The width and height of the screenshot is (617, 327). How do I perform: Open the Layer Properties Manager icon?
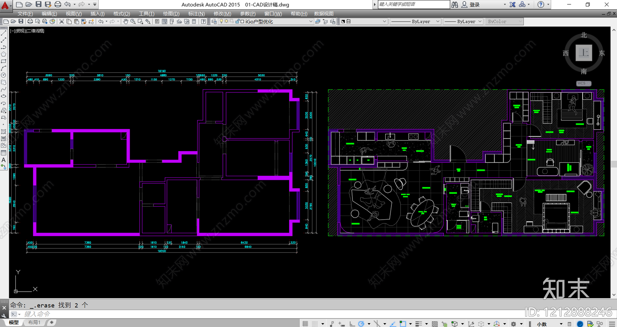pyautogui.click(x=214, y=22)
